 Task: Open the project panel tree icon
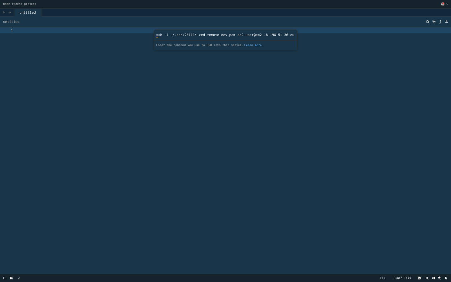pyautogui.click(x=5, y=278)
